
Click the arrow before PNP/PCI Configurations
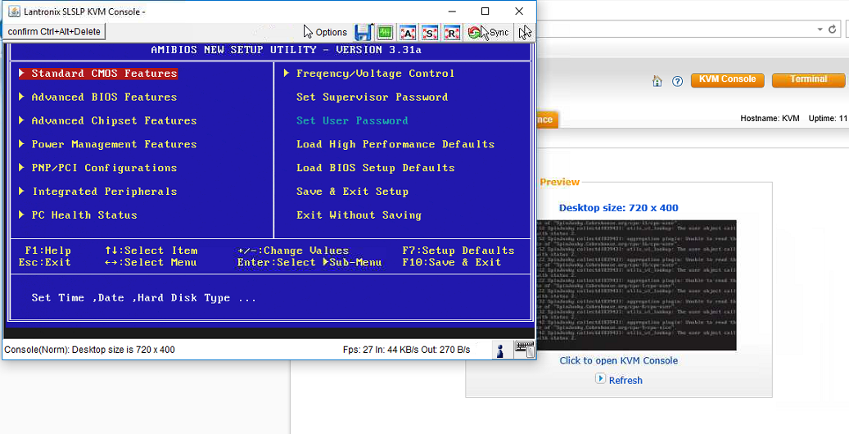[x=21, y=168]
